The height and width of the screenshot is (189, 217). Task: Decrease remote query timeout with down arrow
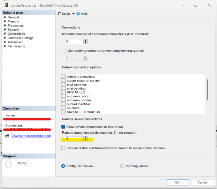(85, 140)
